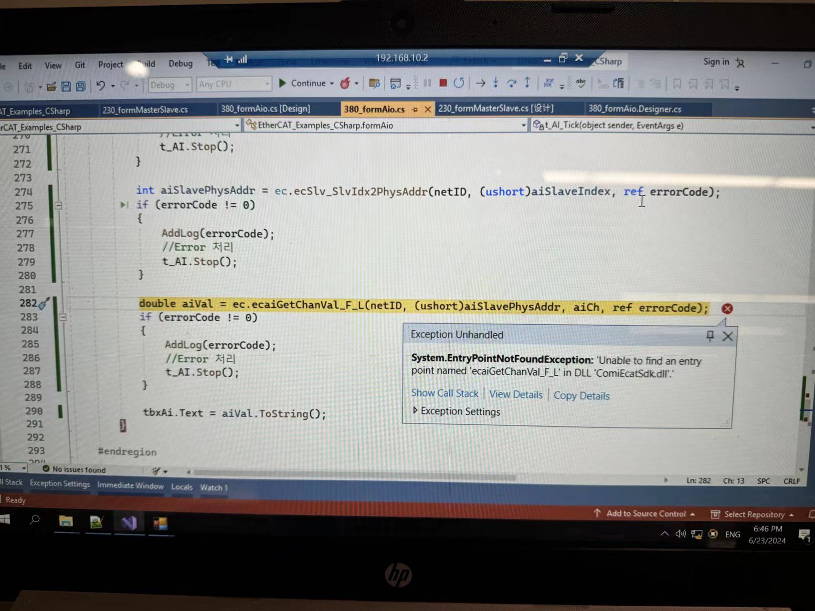Open the Debug menu
Screen dimensions: 815x611
point(180,63)
